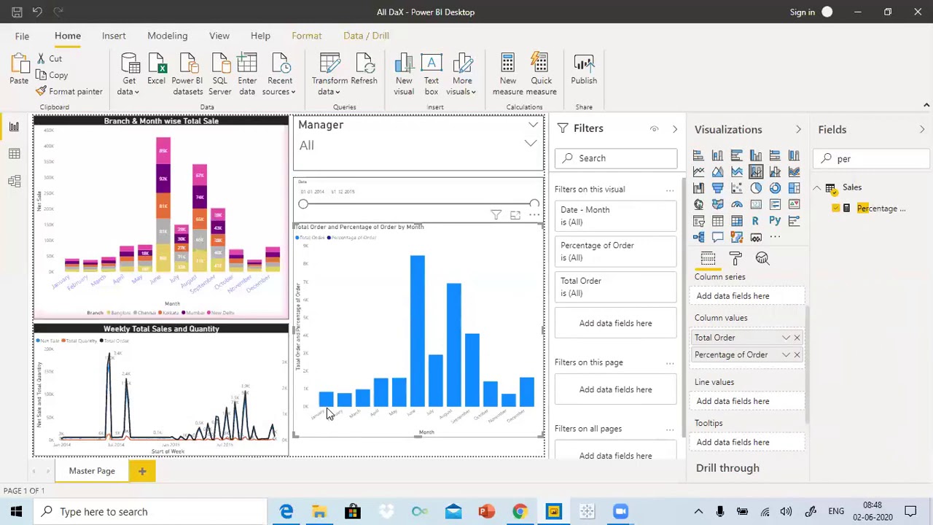Remove Total Order from Column values
This screenshot has height=525, width=933.
click(x=797, y=338)
